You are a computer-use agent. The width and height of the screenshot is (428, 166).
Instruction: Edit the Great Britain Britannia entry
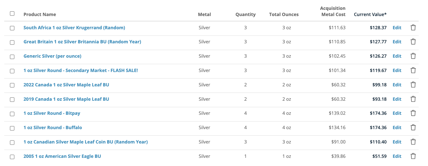pyautogui.click(x=397, y=42)
